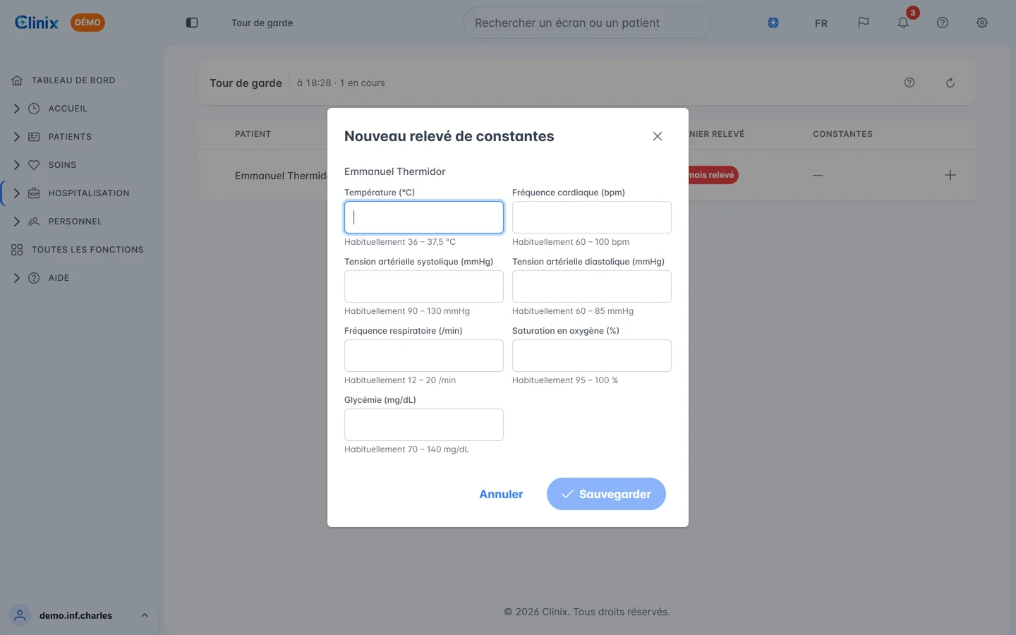Select Soins in the sidebar

click(62, 165)
